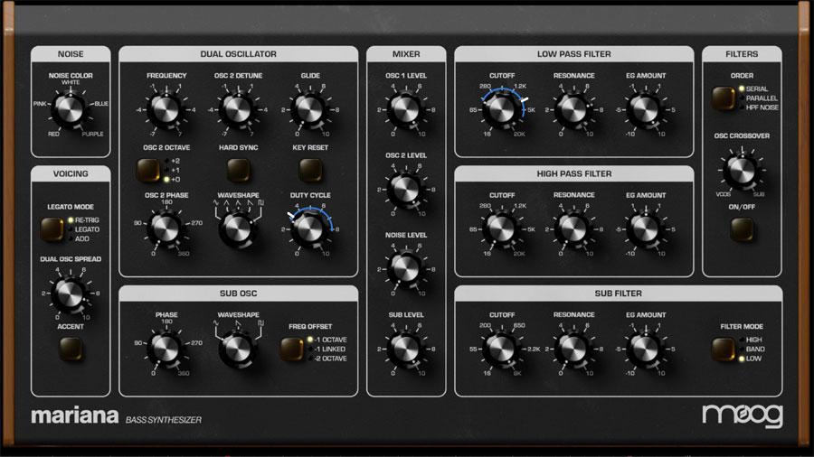Click the BAND filter mode label
The width and height of the screenshot is (814, 457).
pos(755,350)
